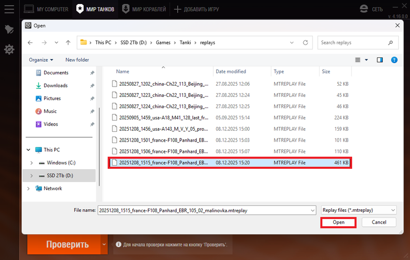Open the hamburger menu in the app sidebar
The image size is (410, 260).
[9, 9]
